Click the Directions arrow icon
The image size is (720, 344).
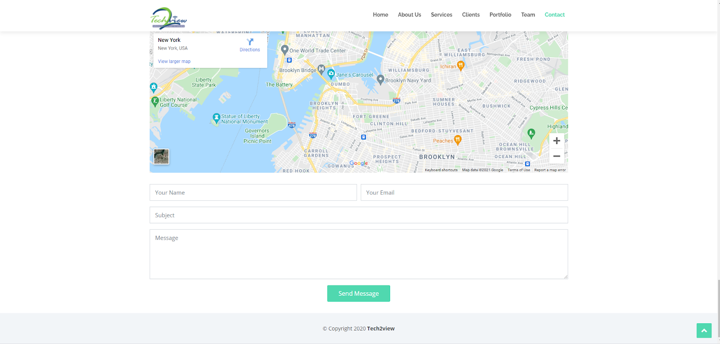(250, 42)
